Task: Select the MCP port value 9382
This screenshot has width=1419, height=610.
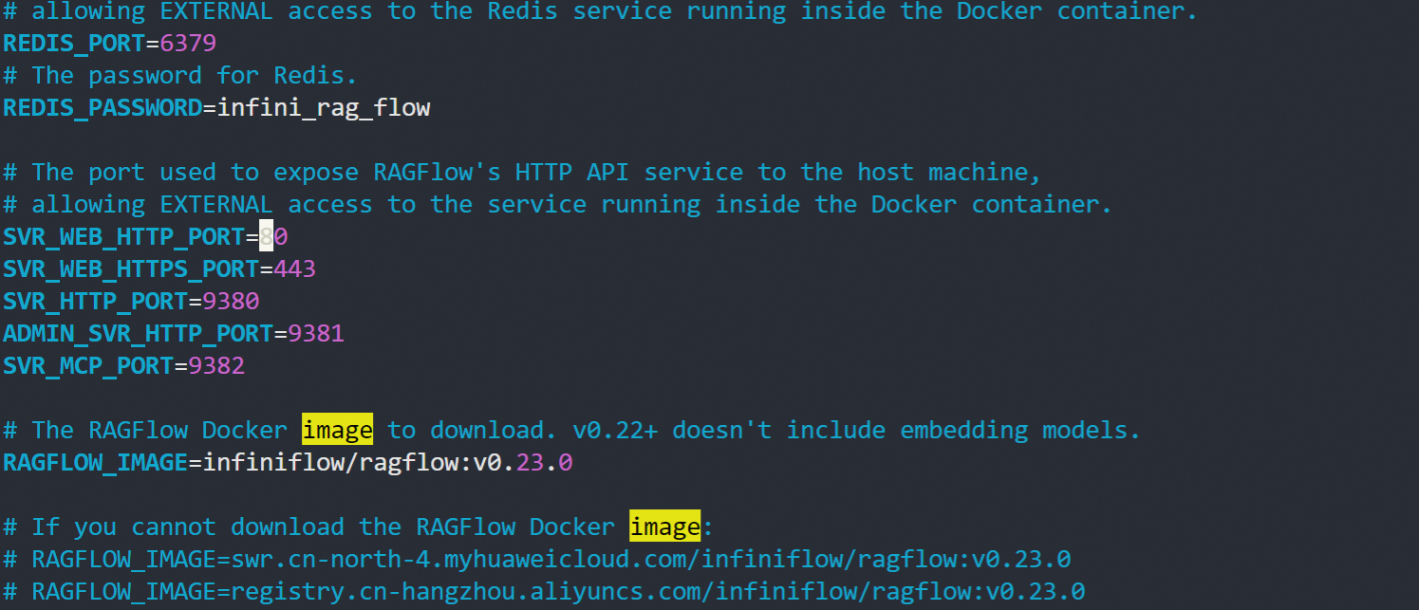Action: tap(217, 366)
